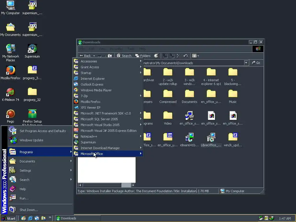The height and width of the screenshot is (222, 296).
Task: Select Mozilla Firefox desktop shortcut
Action: point(10,73)
